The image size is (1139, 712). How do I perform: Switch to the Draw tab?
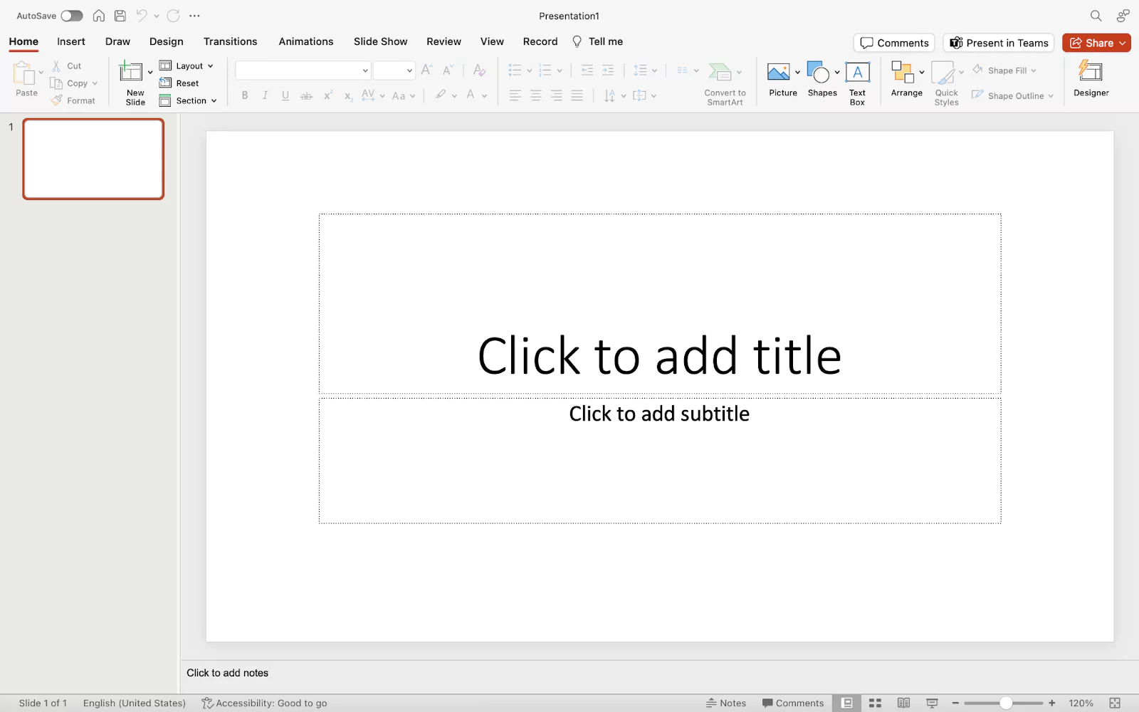point(117,41)
